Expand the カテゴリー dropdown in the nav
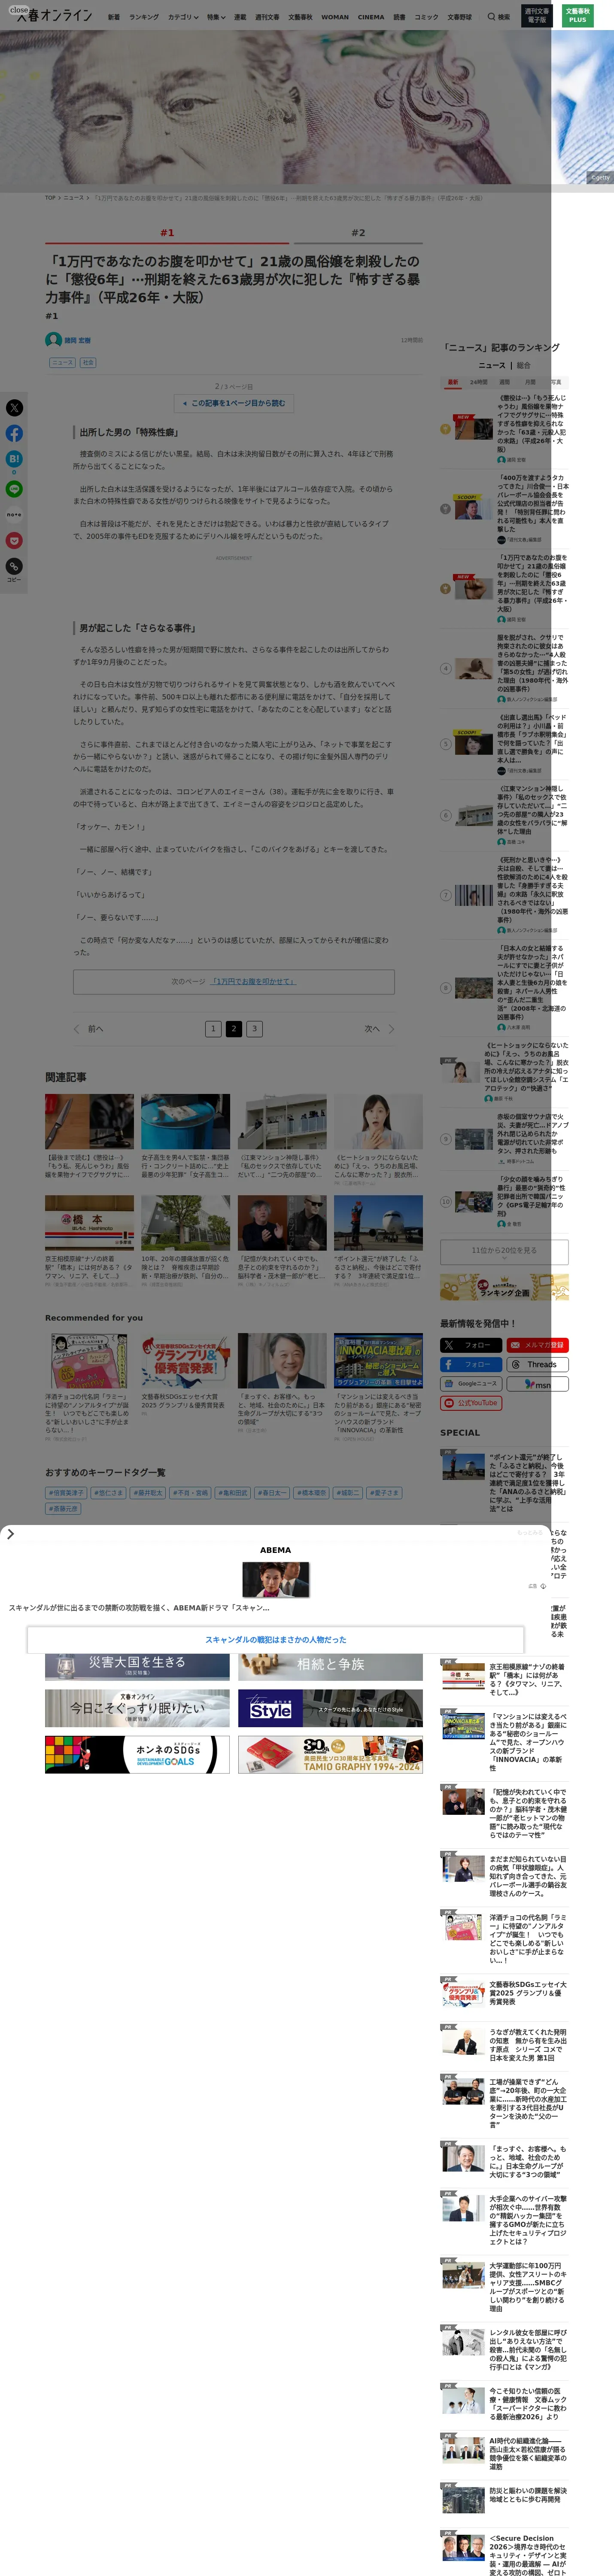 click(x=183, y=17)
